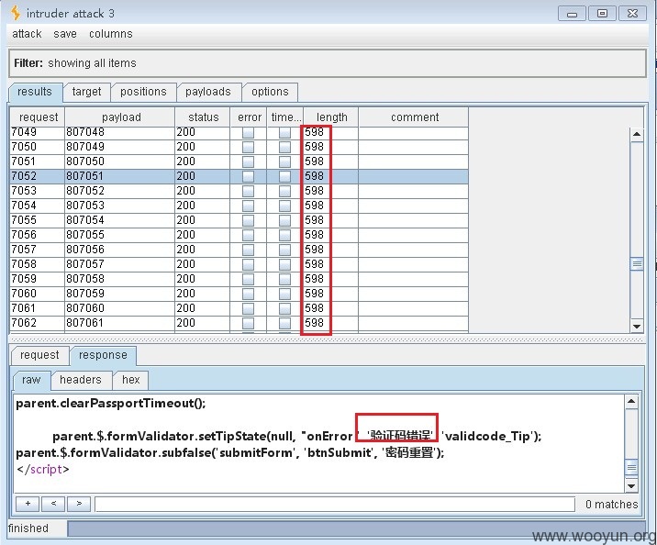Sort by the timeout column header
This screenshot has height=545, width=657.
285,117
